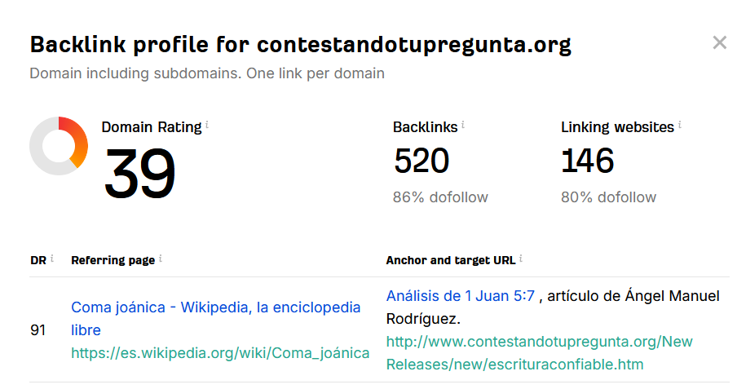This screenshot has height=389, width=737.
Task: Click the Anchor and target URL header
Action: 451,261
